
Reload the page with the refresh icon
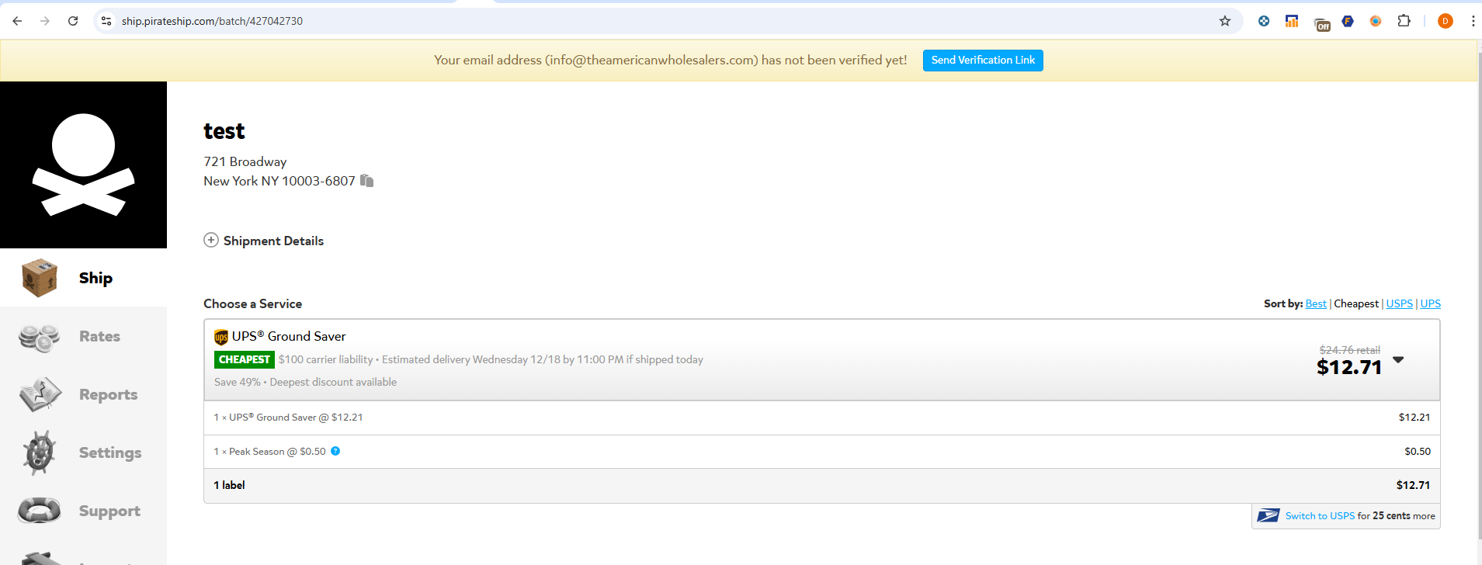[x=73, y=21]
